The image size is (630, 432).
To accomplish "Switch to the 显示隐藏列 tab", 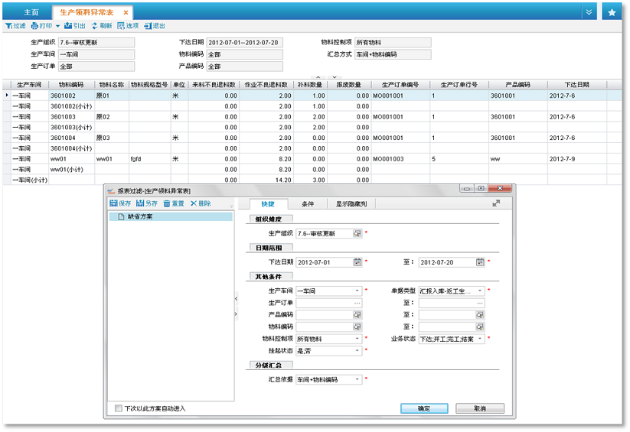I will (x=351, y=204).
